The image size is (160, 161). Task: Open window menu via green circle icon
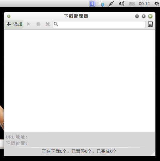pos(9,16)
